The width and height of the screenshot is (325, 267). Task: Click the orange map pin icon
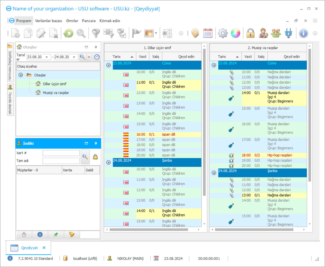tap(195, 33)
